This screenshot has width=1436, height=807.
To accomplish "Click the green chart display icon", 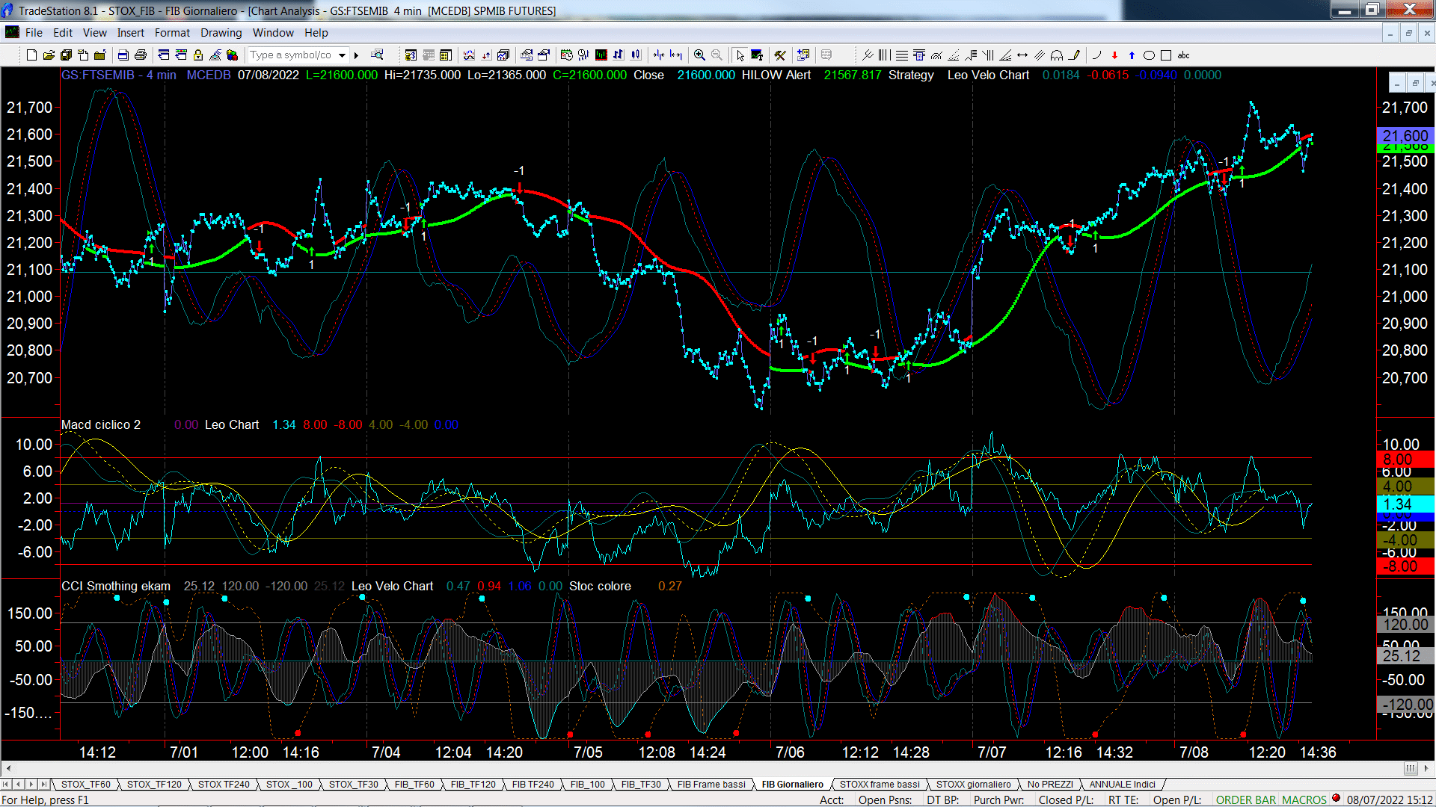I will coord(601,55).
